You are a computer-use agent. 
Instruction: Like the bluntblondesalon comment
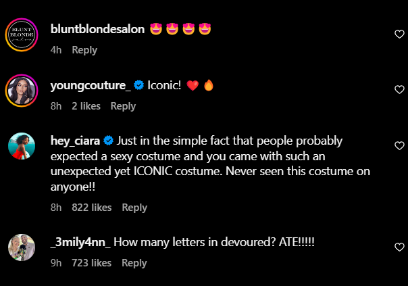pos(399,34)
